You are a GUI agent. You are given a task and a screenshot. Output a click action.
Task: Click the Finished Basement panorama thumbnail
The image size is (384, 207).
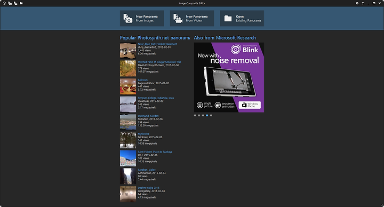(128, 51)
